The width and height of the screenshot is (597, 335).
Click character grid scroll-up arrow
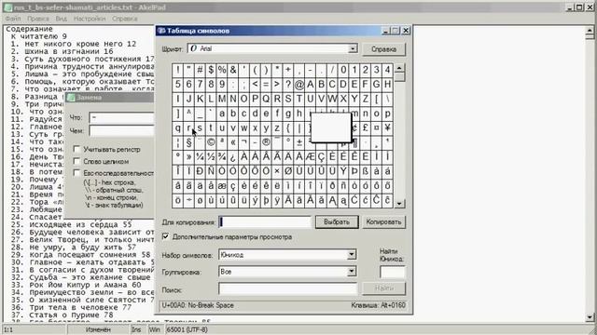click(398, 68)
